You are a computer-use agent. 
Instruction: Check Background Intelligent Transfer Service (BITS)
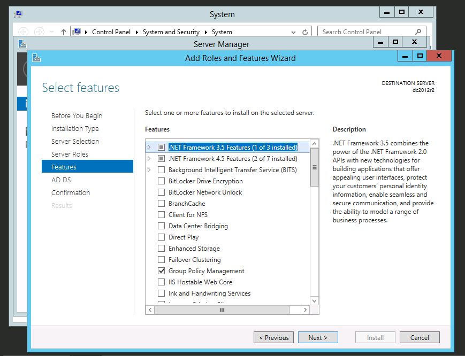[161, 169]
